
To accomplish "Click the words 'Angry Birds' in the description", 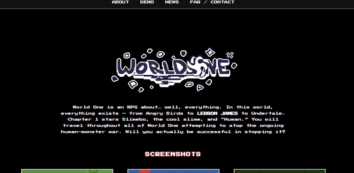I will tap(164, 113).
